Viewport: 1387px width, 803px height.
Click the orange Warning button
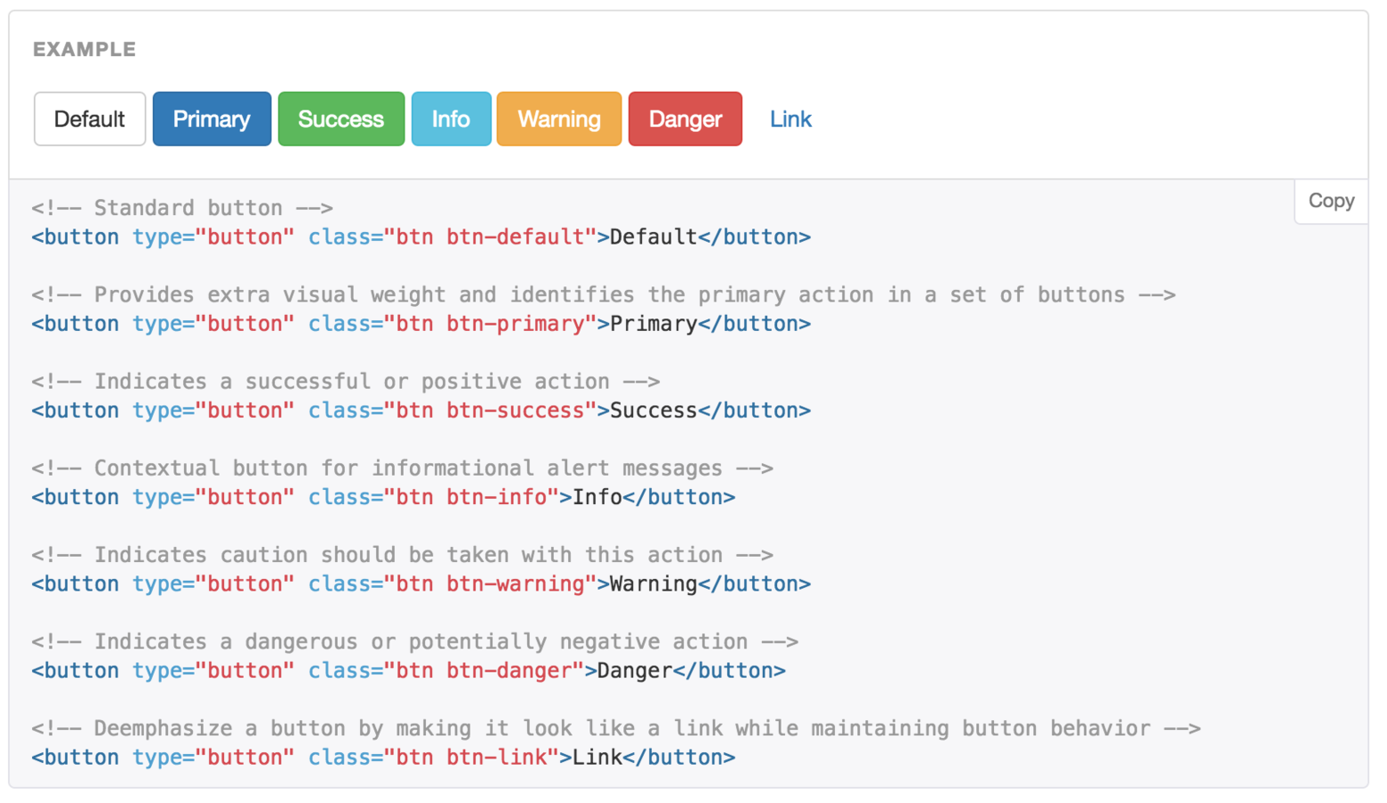click(x=559, y=119)
